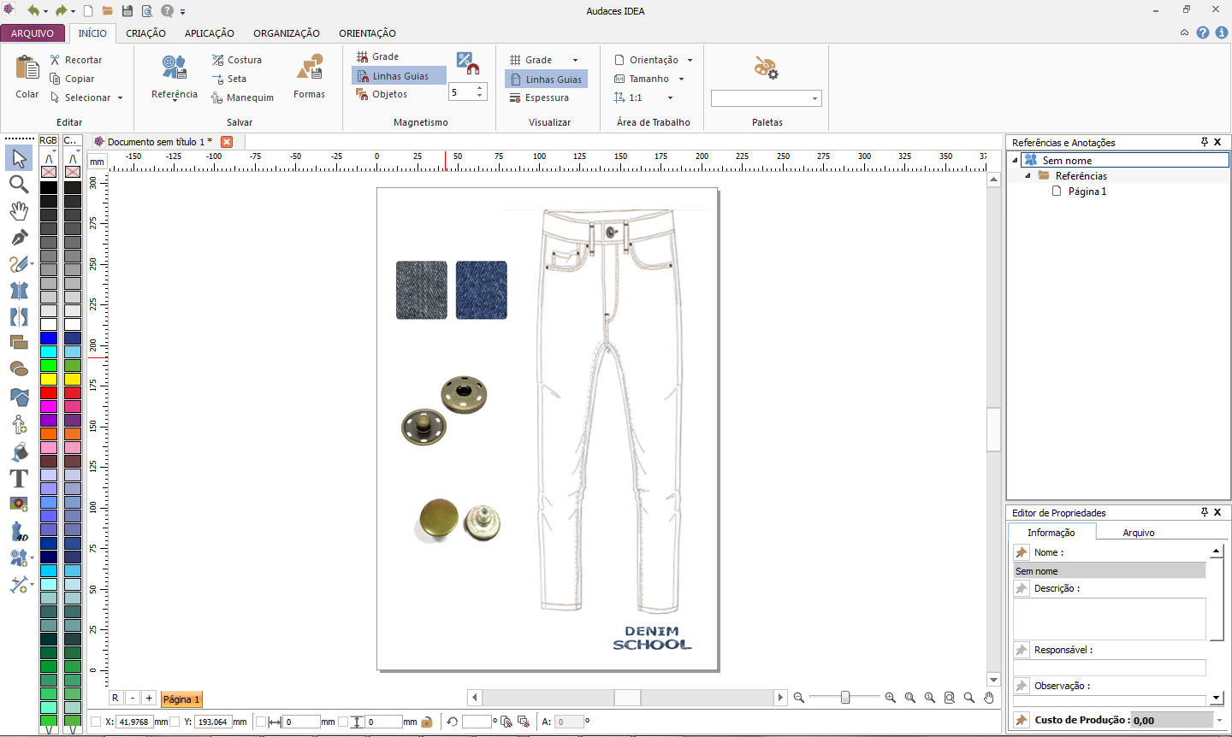
Task: Open the Arquivo tab in properties editor
Action: tap(1138, 533)
